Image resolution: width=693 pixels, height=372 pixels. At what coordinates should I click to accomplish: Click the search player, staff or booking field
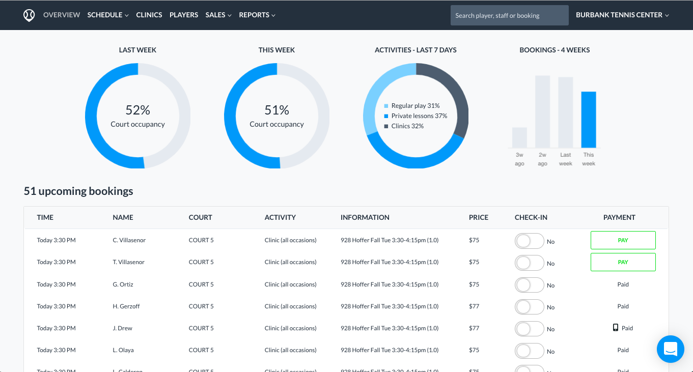(x=509, y=15)
